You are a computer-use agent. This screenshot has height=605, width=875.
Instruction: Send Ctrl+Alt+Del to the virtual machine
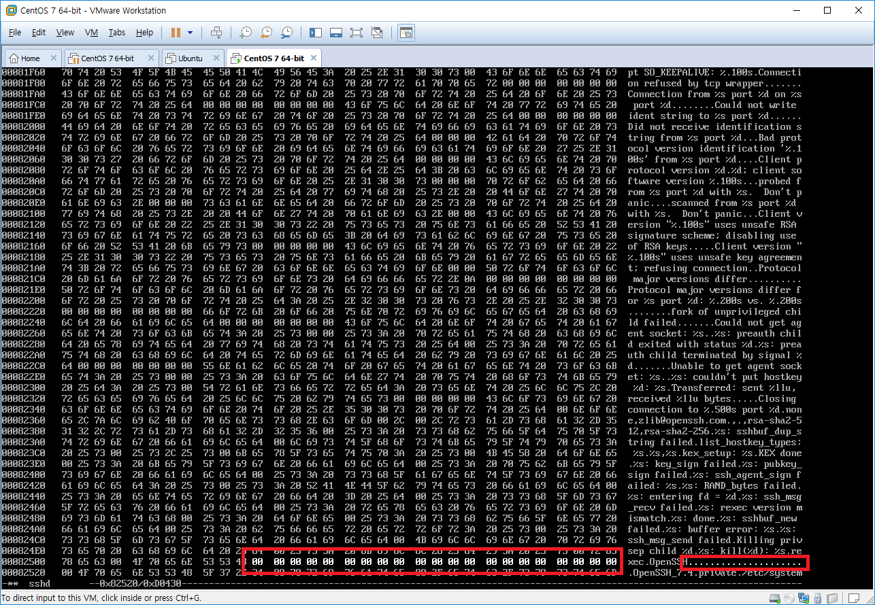[x=216, y=33]
